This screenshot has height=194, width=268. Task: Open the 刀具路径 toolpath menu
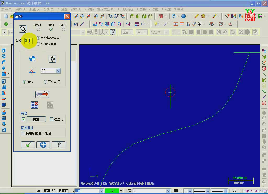[x=125, y=9]
